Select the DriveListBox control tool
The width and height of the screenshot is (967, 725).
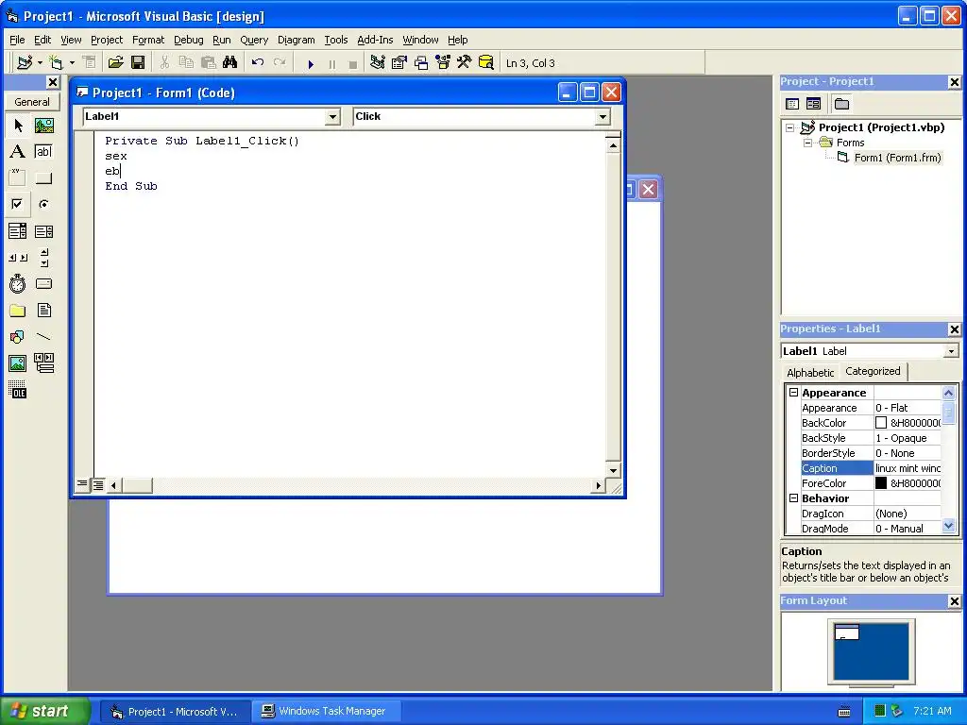point(43,283)
